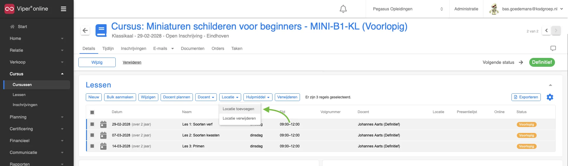This screenshot has width=568, height=166.
Task: Switch to the Inschrijvingen tab
Action: tap(133, 48)
